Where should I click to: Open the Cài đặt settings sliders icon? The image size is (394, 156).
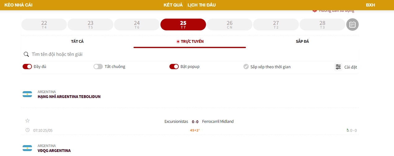pyautogui.click(x=338, y=67)
